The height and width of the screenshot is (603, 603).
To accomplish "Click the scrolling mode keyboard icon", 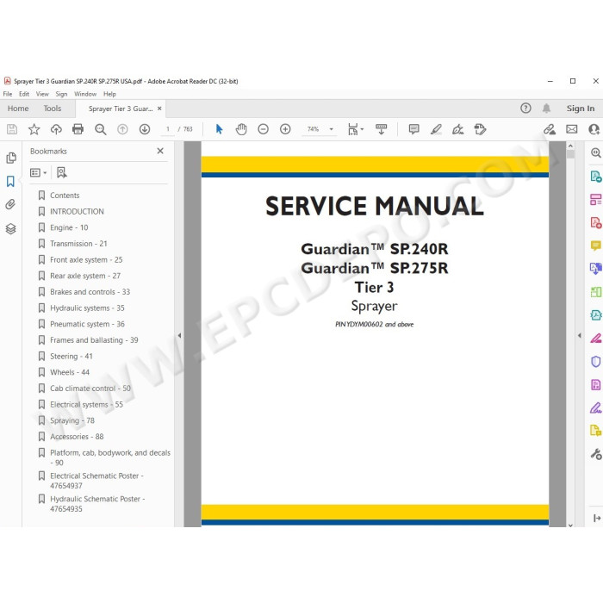I will 381,129.
